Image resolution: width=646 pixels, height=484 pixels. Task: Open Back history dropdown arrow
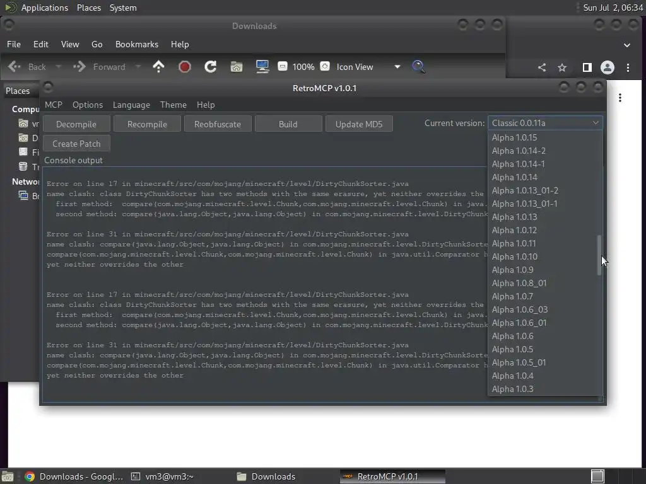point(58,67)
